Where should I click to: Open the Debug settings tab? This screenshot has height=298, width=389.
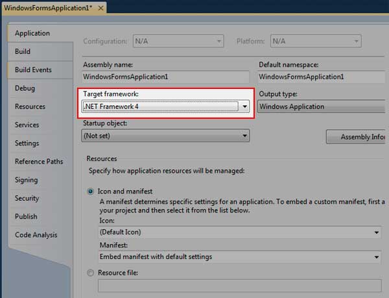[40, 88]
